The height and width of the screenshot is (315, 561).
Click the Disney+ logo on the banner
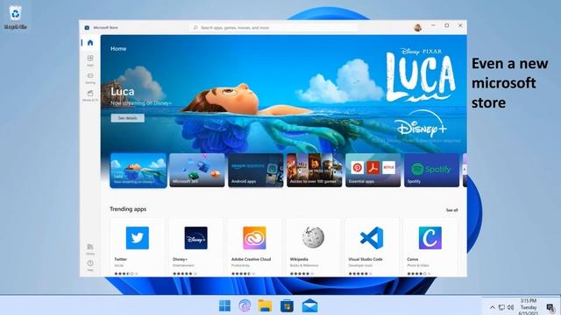(x=421, y=123)
